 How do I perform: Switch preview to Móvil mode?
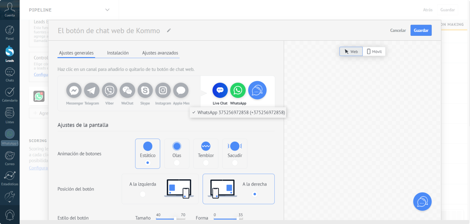point(374,52)
